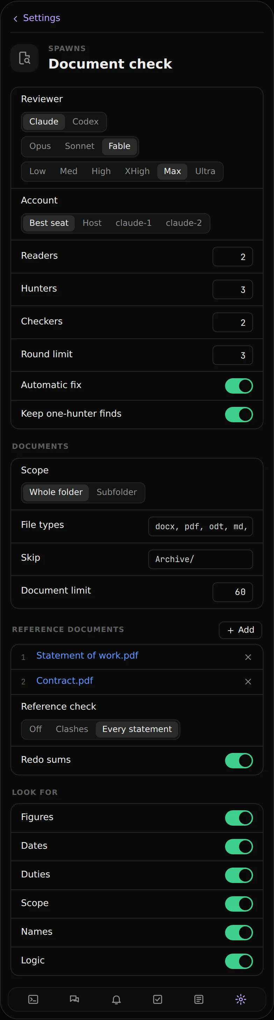This screenshot has width=274, height=1020.
Task: Set scope to Subfolder
Action: (117, 493)
